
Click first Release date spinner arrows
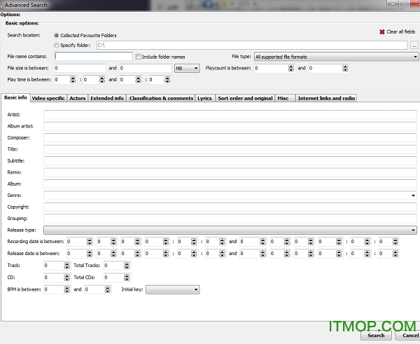tap(90, 254)
